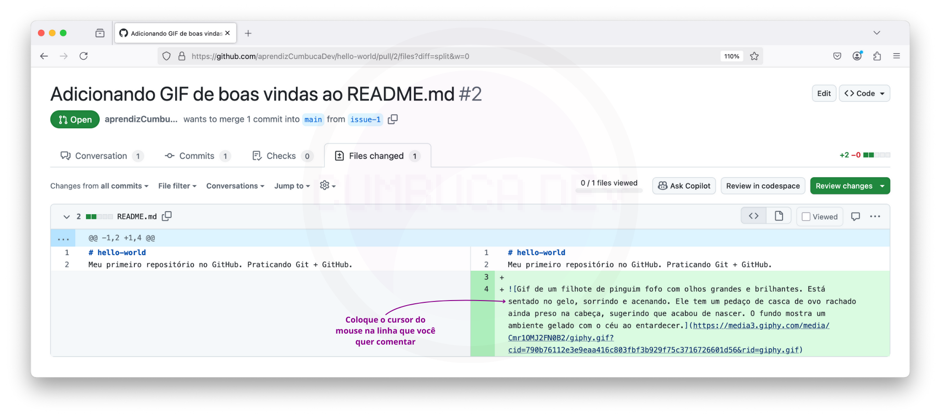Open the diff settings gear dropdown
Viewport: 941px width, 418px height.
click(x=328, y=186)
